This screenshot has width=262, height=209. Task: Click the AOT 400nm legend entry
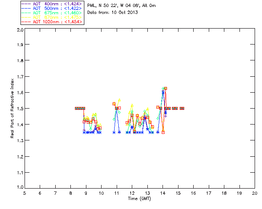(52, 4)
